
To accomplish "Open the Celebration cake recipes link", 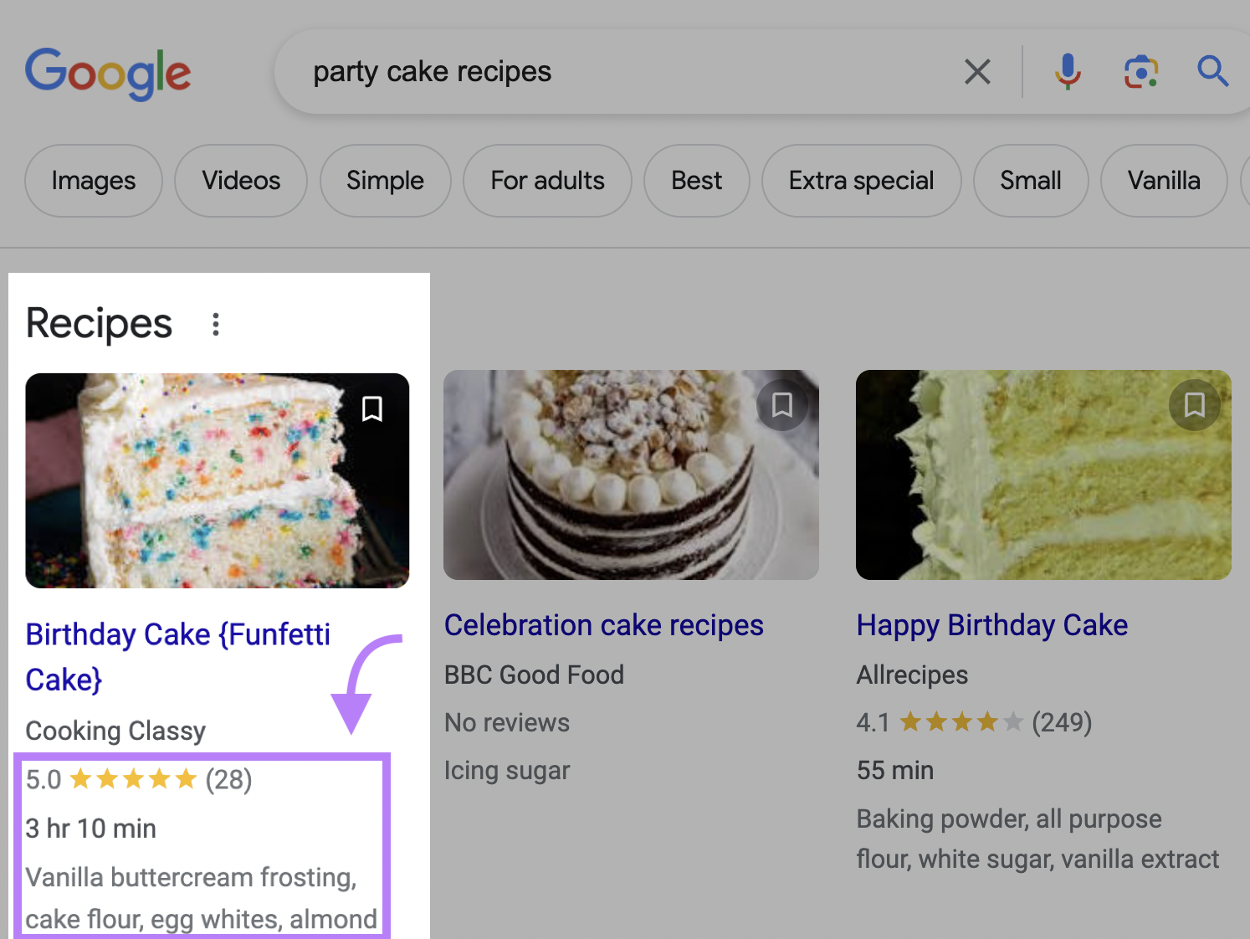I will [x=604, y=625].
